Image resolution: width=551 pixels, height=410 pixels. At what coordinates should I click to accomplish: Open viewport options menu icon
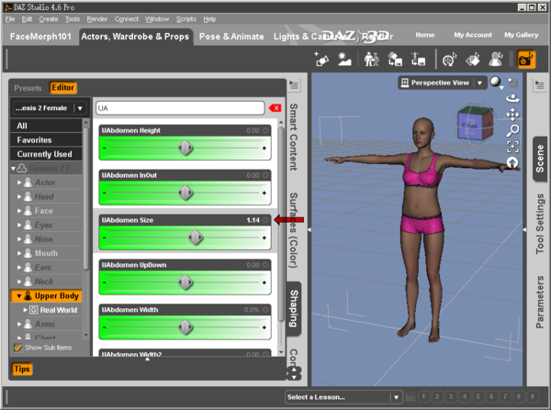[x=513, y=83]
